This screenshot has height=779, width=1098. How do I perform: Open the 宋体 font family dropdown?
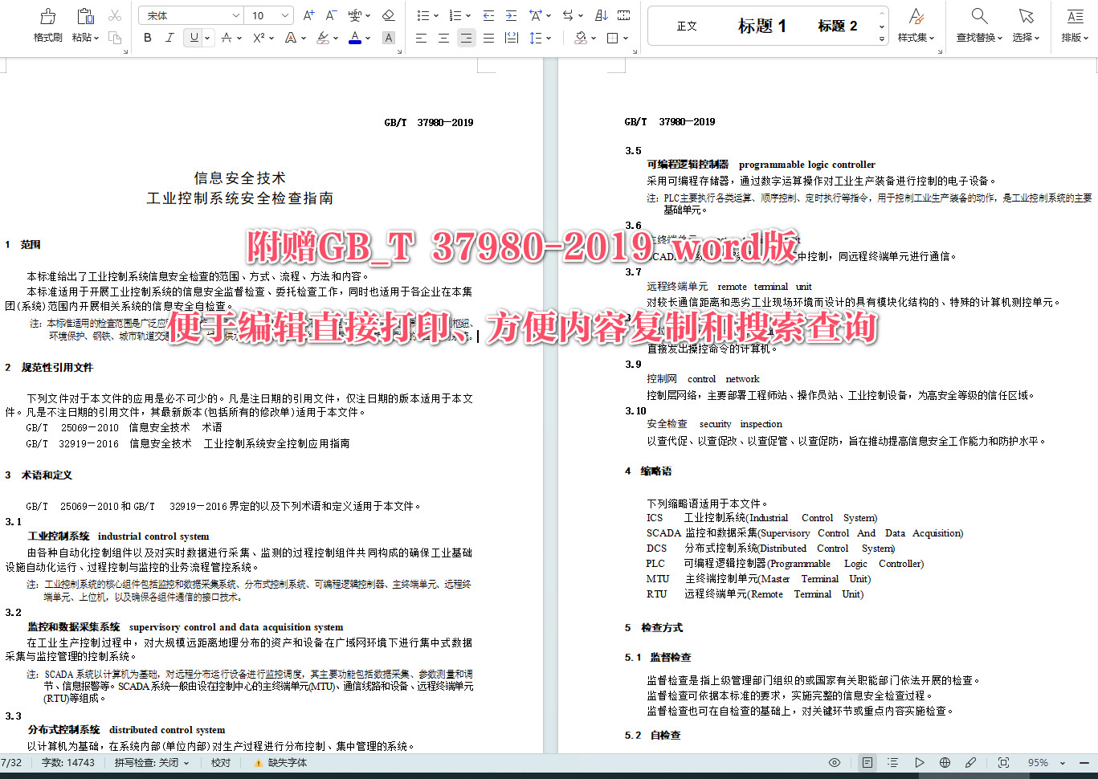[190, 14]
